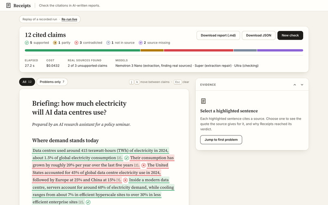Click 'Where demand stands today' section heading
The height and width of the screenshot is (205, 328).
point(66,140)
